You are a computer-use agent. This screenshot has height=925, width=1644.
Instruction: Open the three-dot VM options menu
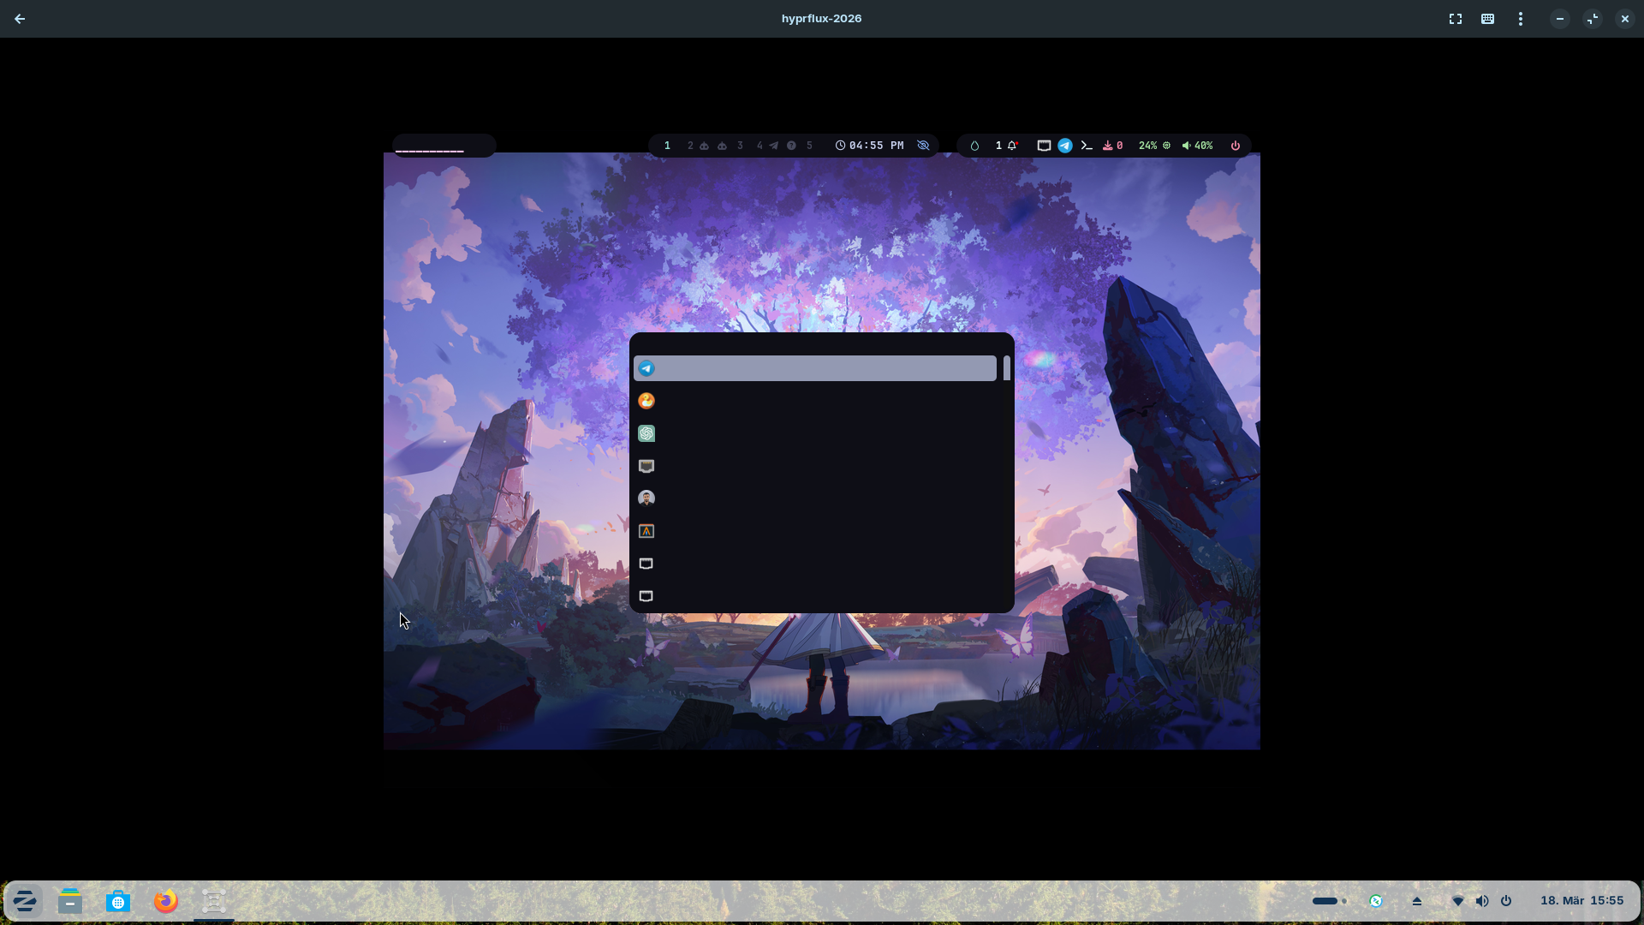[1520, 19]
